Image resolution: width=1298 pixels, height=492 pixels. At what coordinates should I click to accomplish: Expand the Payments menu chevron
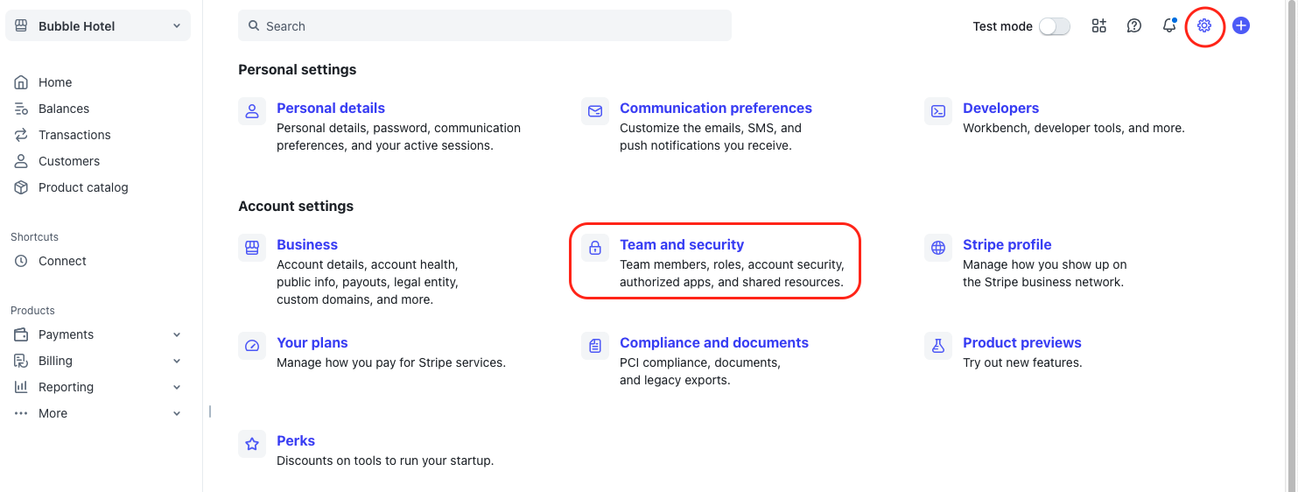point(177,334)
